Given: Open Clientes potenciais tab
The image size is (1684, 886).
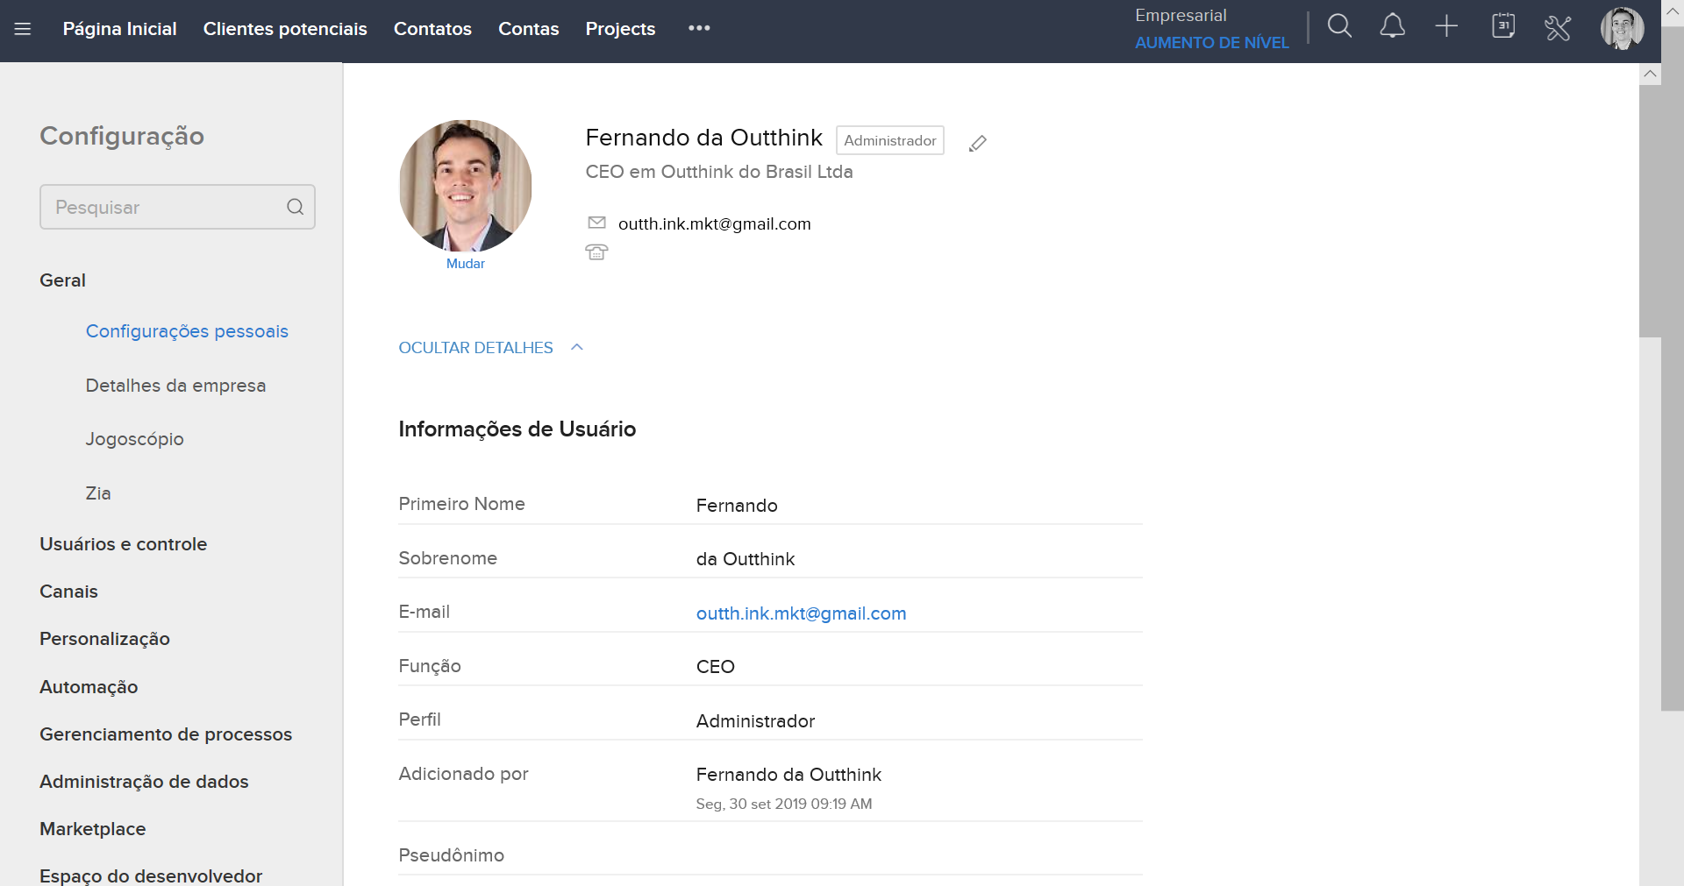Looking at the screenshot, I should click(x=285, y=29).
